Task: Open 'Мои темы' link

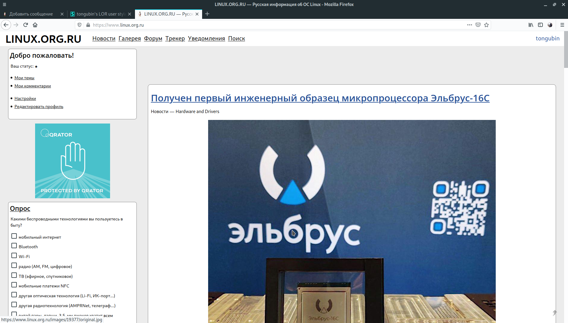Action: pos(24,78)
